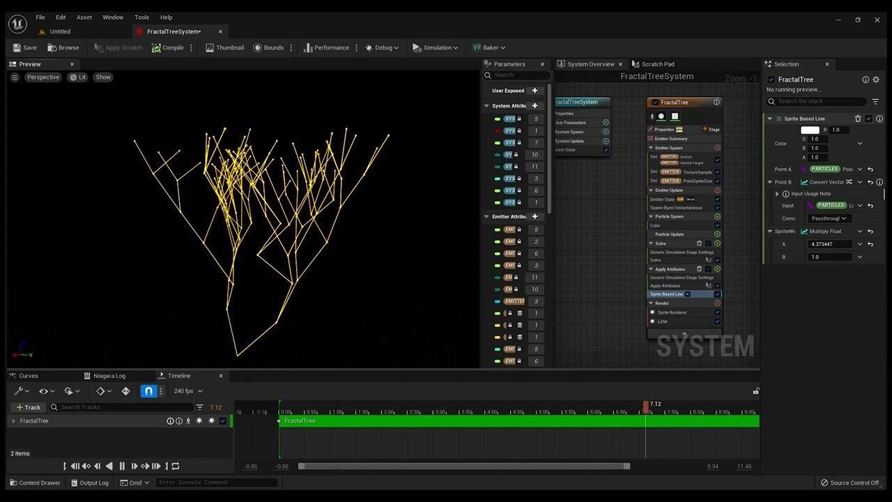Click the trash icon on Sprite Based Line
Viewport: 892px width, 502px height.
pyautogui.click(x=858, y=119)
